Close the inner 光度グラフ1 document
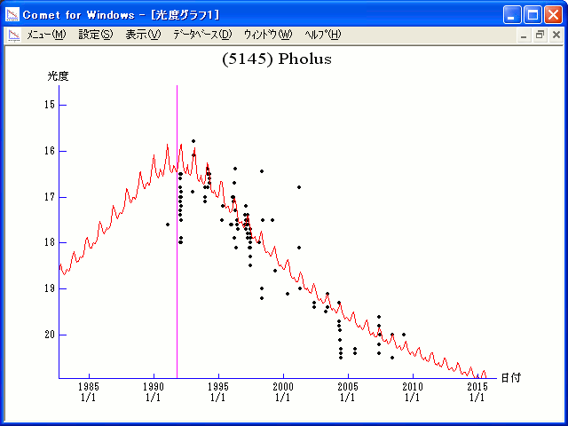The height and width of the screenshot is (426, 568). 555,35
